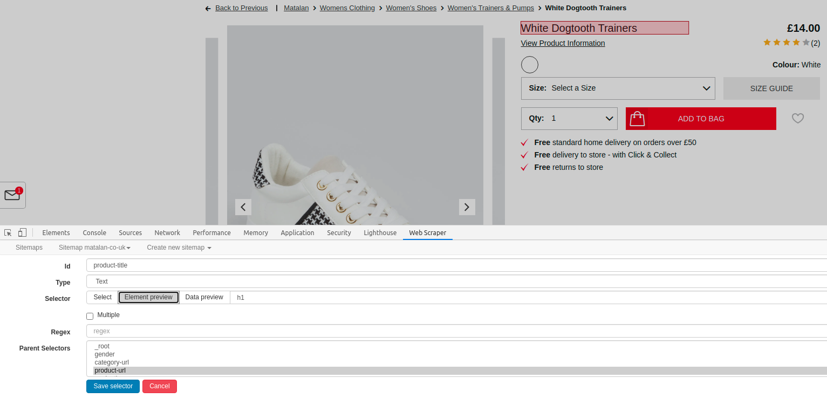This screenshot has width=827, height=412.
Task: Open the Qty quantity dropdown
Action: click(x=569, y=118)
